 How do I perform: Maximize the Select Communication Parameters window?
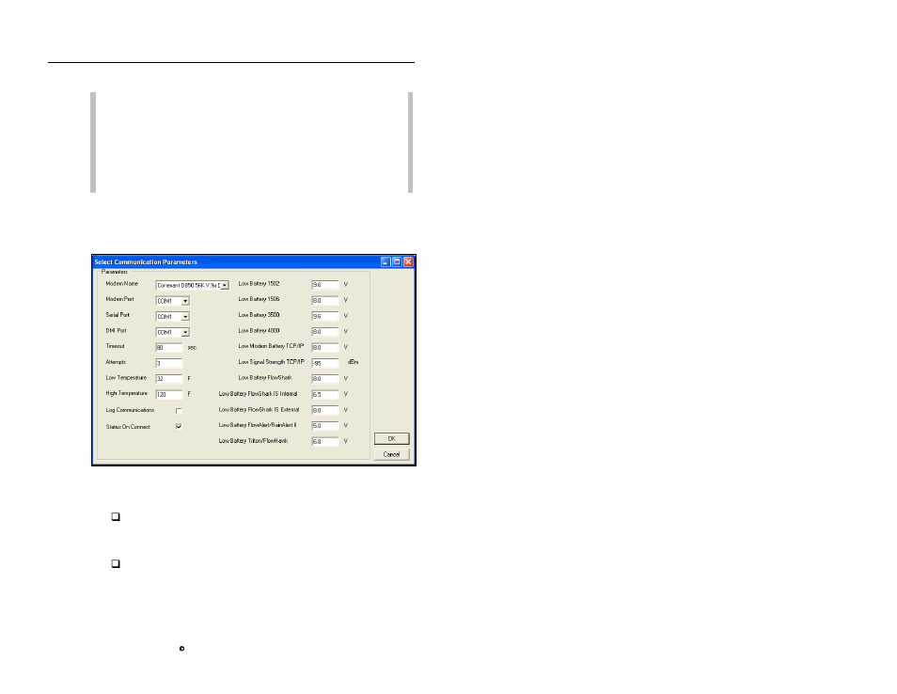click(x=397, y=261)
